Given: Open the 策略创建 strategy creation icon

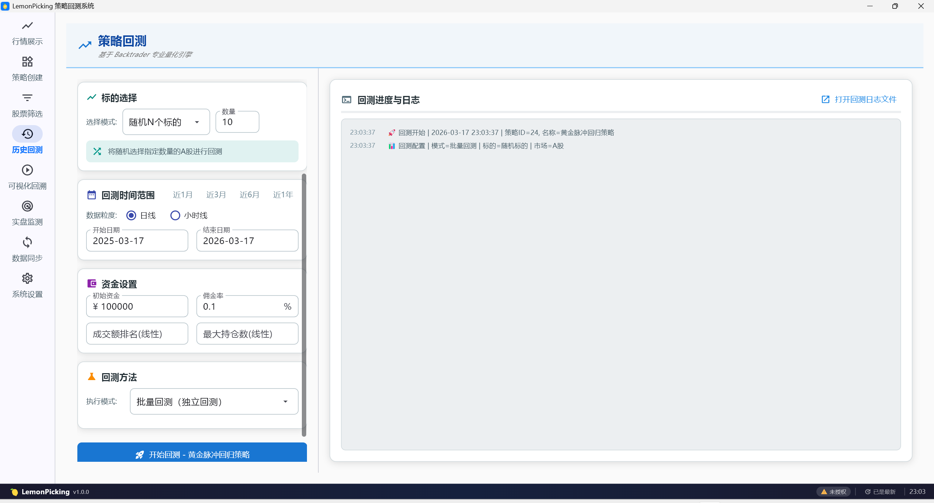Looking at the screenshot, I should (x=27, y=62).
